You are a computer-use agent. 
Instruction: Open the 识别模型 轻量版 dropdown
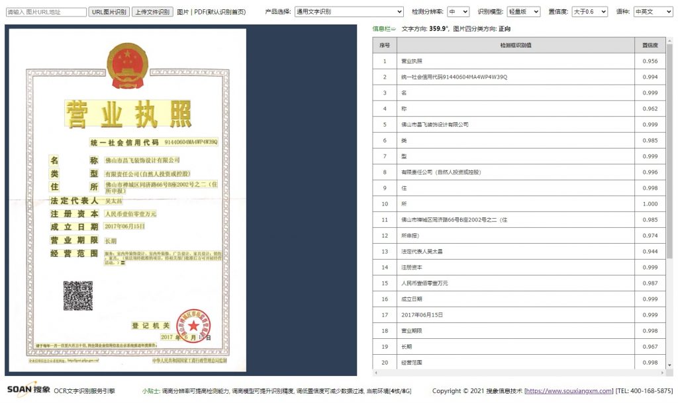(524, 12)
